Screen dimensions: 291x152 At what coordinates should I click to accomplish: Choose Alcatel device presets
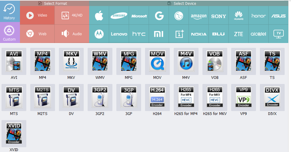(x=259, y=34)
